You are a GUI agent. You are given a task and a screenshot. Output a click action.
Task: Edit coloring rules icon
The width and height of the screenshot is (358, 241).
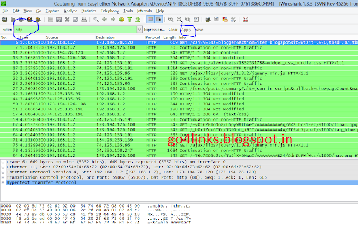225,20
